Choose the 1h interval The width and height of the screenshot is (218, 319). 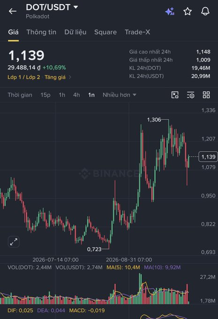click(62, 95)
